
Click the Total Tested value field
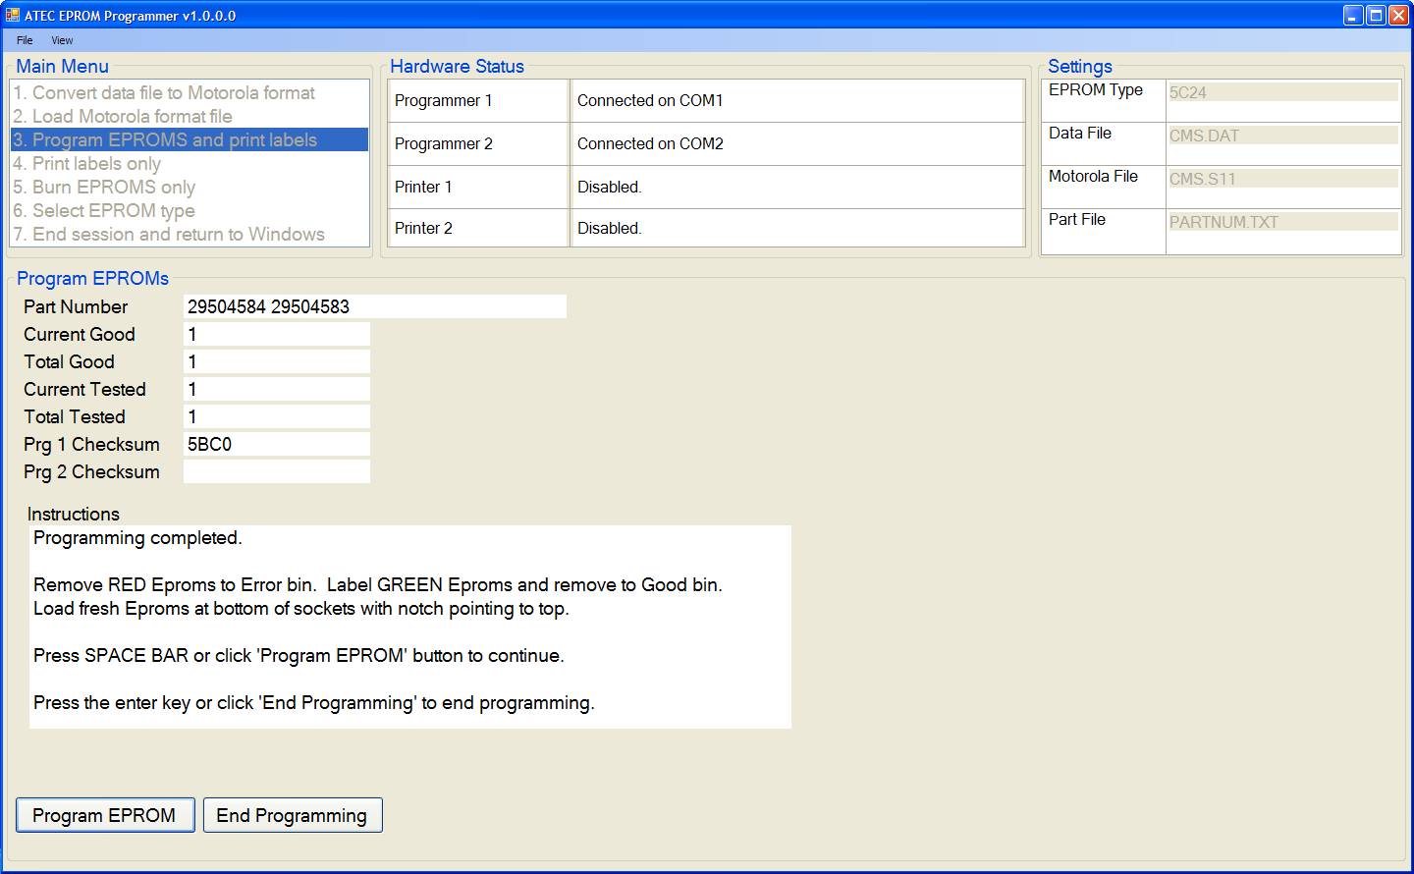(x=277, y=416)
